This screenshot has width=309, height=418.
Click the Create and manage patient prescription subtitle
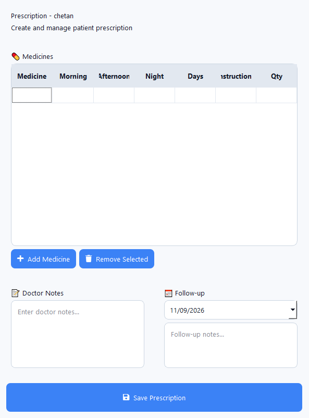pyautogui.click(x=72, y=28)
